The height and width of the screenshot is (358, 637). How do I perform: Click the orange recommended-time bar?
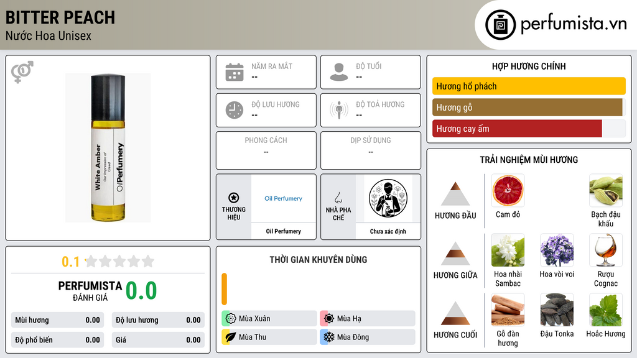pos(224,289)
